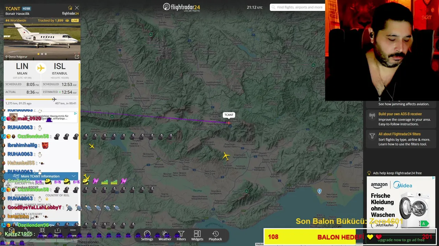Click scheduled departure time 8:05 PM
439x246 pixels.
[x=33, y=84]
